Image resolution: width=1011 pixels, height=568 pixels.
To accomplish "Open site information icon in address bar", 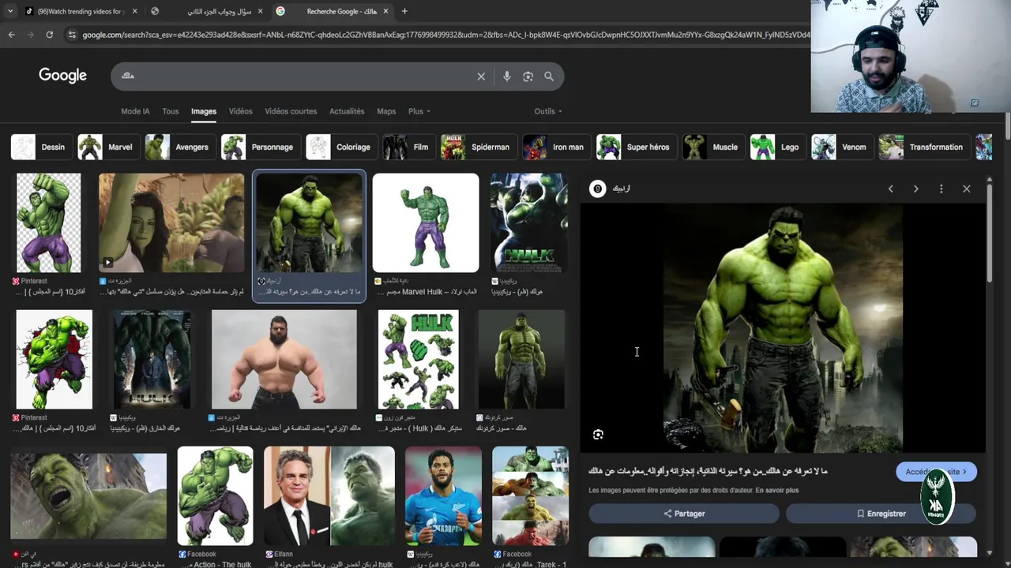I will (72, 35).
